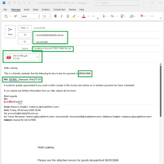The height and width of the screenshot is (164, 164).
Task: Toggle Italic formatting
Action: point(61,16)
